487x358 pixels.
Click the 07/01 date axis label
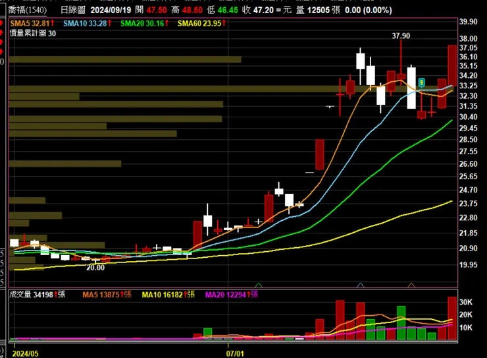235,353
